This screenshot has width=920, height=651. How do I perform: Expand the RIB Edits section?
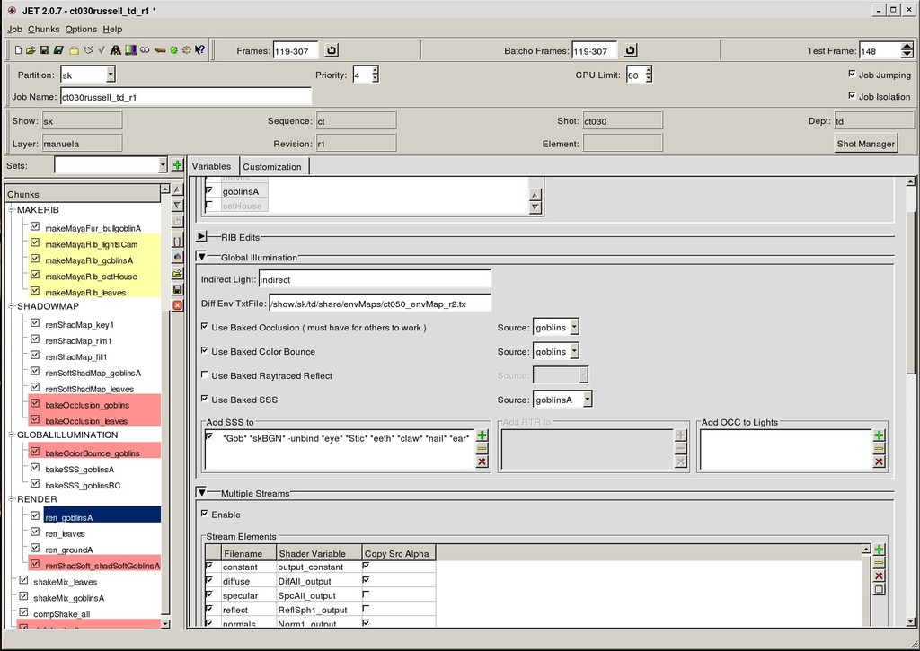(x=202, y=237)
